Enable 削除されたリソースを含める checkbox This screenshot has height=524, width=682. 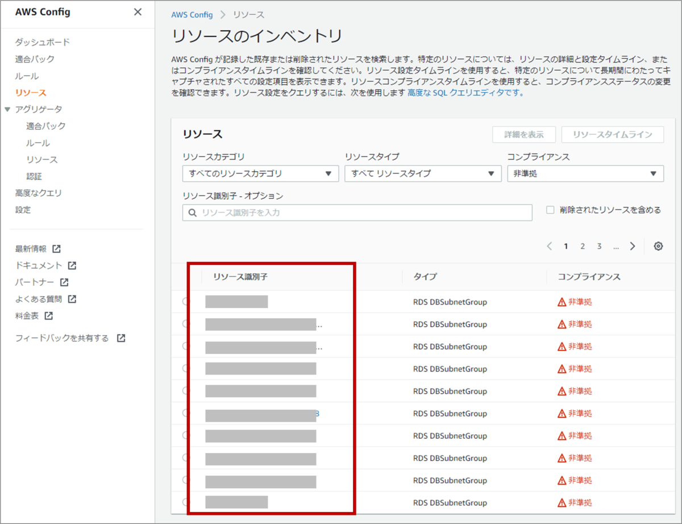click(x=550, y=210)
